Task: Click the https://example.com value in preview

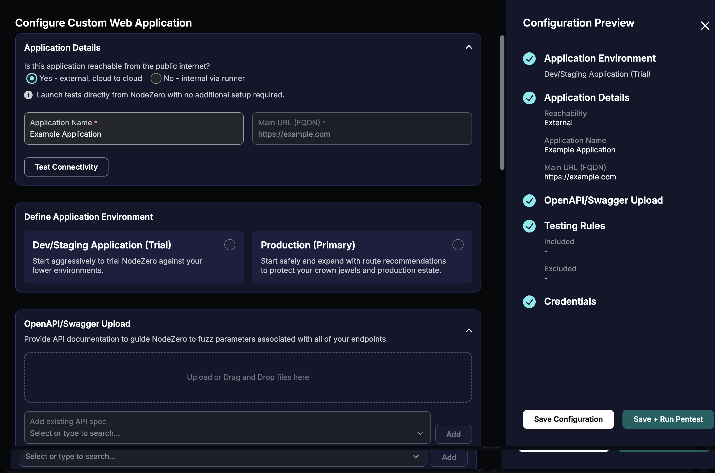Action: (580, 177)
